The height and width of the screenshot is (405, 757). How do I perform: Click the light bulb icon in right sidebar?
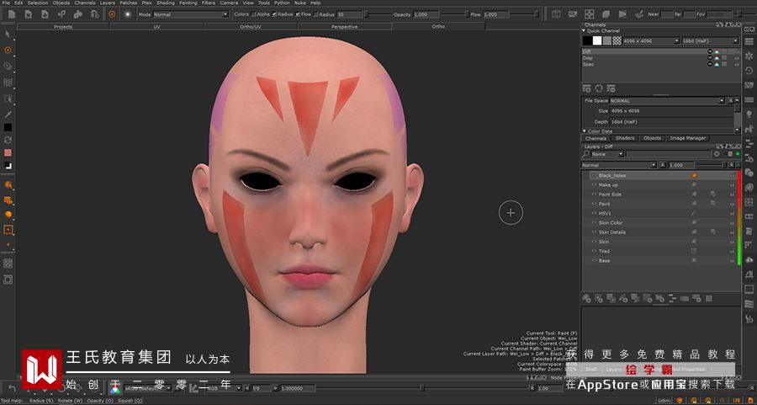point(749,115)
